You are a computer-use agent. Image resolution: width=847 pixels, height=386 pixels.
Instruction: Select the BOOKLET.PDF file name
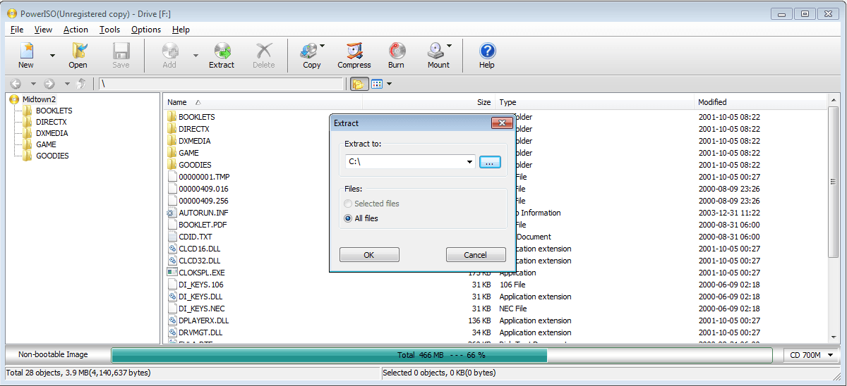203,225
